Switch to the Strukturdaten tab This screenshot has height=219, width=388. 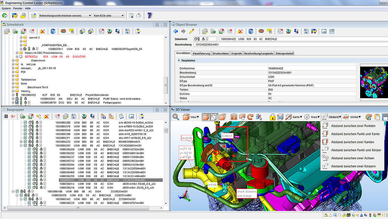coord(220,53)
